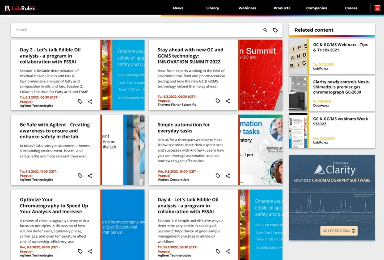Click date Th, 10.3.2022, 06:30

pos(178,249)
